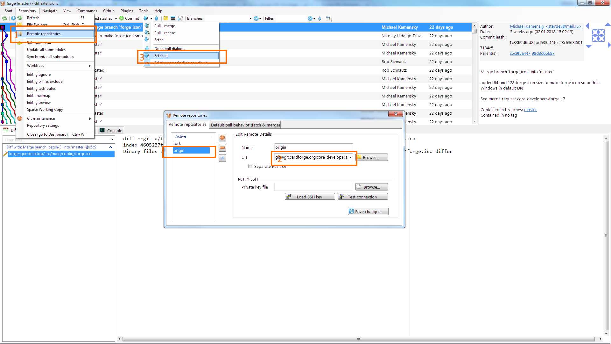Click the blue up-arrow Push toolbar icon
Screen dimensions: 611x344
tap(156, 18)
